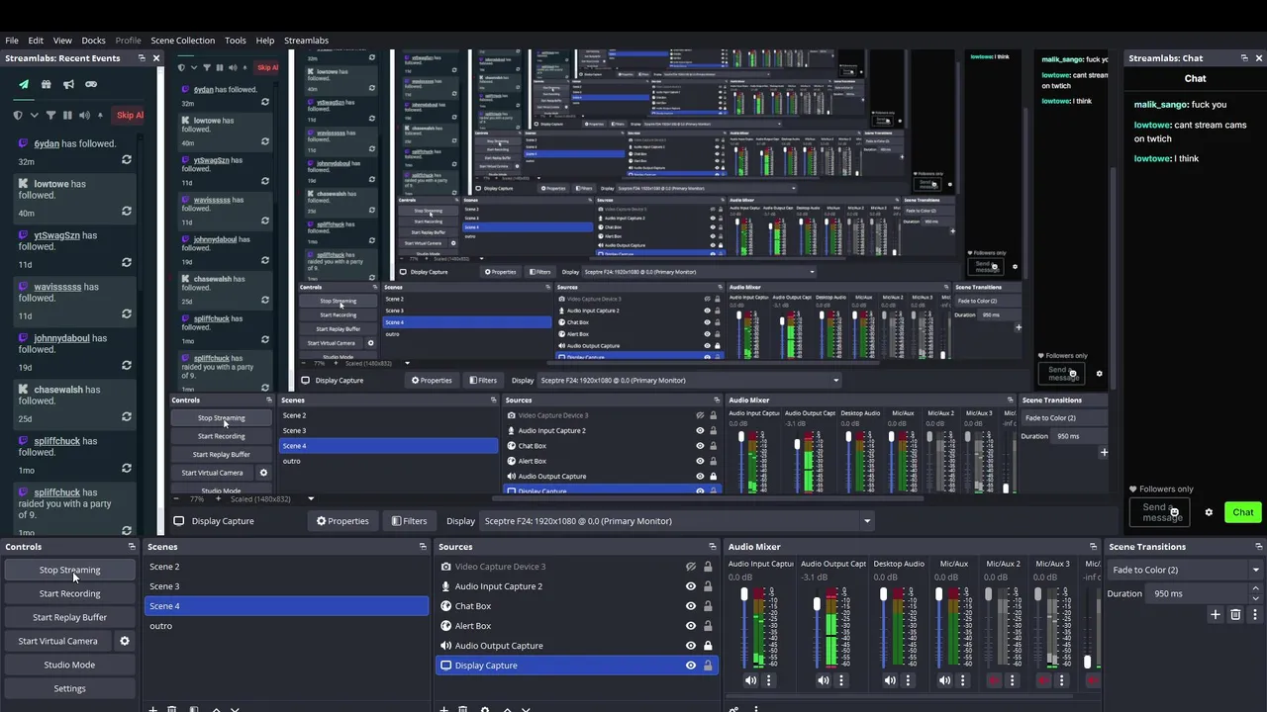Screen dimensions: 1267x712
Task: Open the three-dot options for the Mic/Aux channel
Action: 962,680
